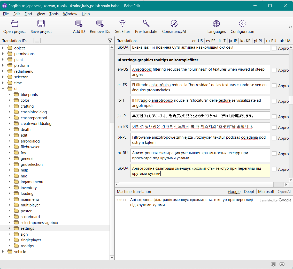Expand the settings folder node

coord(10,228)
